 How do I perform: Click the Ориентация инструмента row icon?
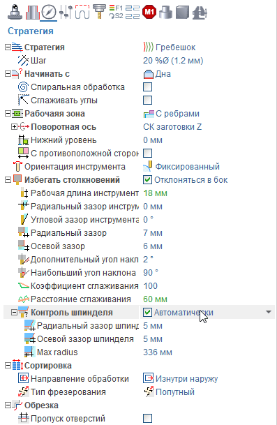17,166
